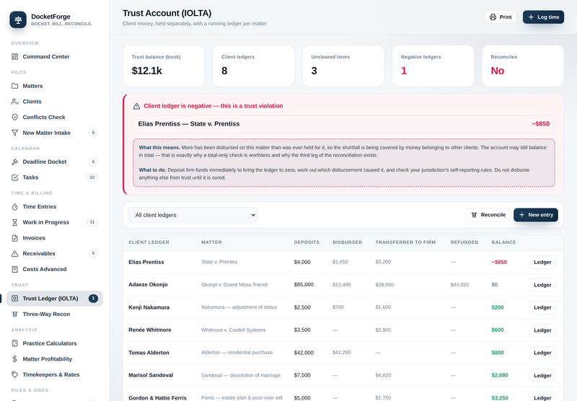Click the Receivables count badge 5
Viewport: 577px width, 401px height.
point(93,253)
